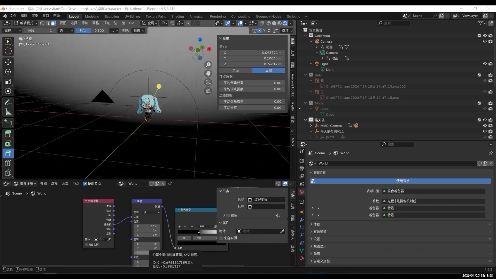Open the Modifier wrench properties tab
Screen dimensions: 496x279
pyautogui.click(x=301, y=220)
